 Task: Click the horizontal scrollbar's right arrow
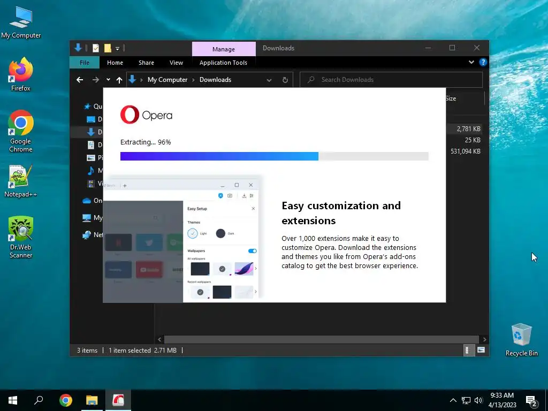[484, 339]
